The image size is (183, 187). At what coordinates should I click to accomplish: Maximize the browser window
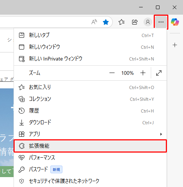point(158,7)
